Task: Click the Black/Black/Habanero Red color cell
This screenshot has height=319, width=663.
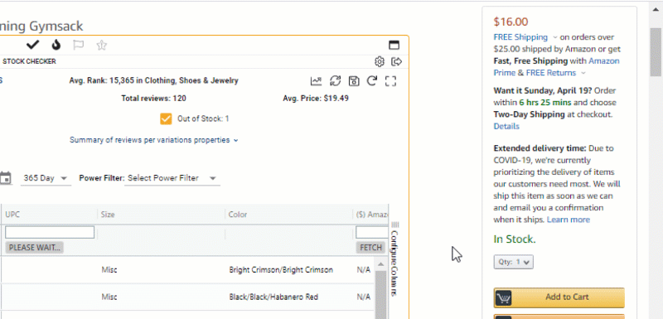Action: click(273, 297)
